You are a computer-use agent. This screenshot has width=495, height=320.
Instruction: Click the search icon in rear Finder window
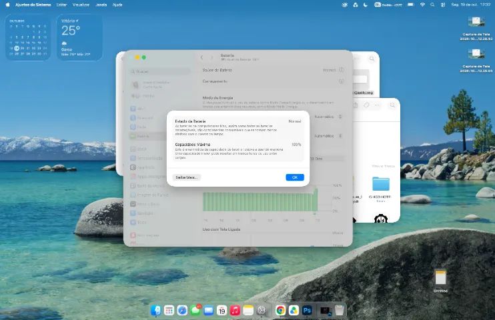coord(372,59)
